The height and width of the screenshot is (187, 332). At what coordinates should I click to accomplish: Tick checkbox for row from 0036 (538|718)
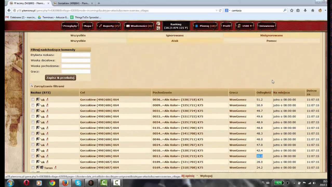click(x=33, y=99)
